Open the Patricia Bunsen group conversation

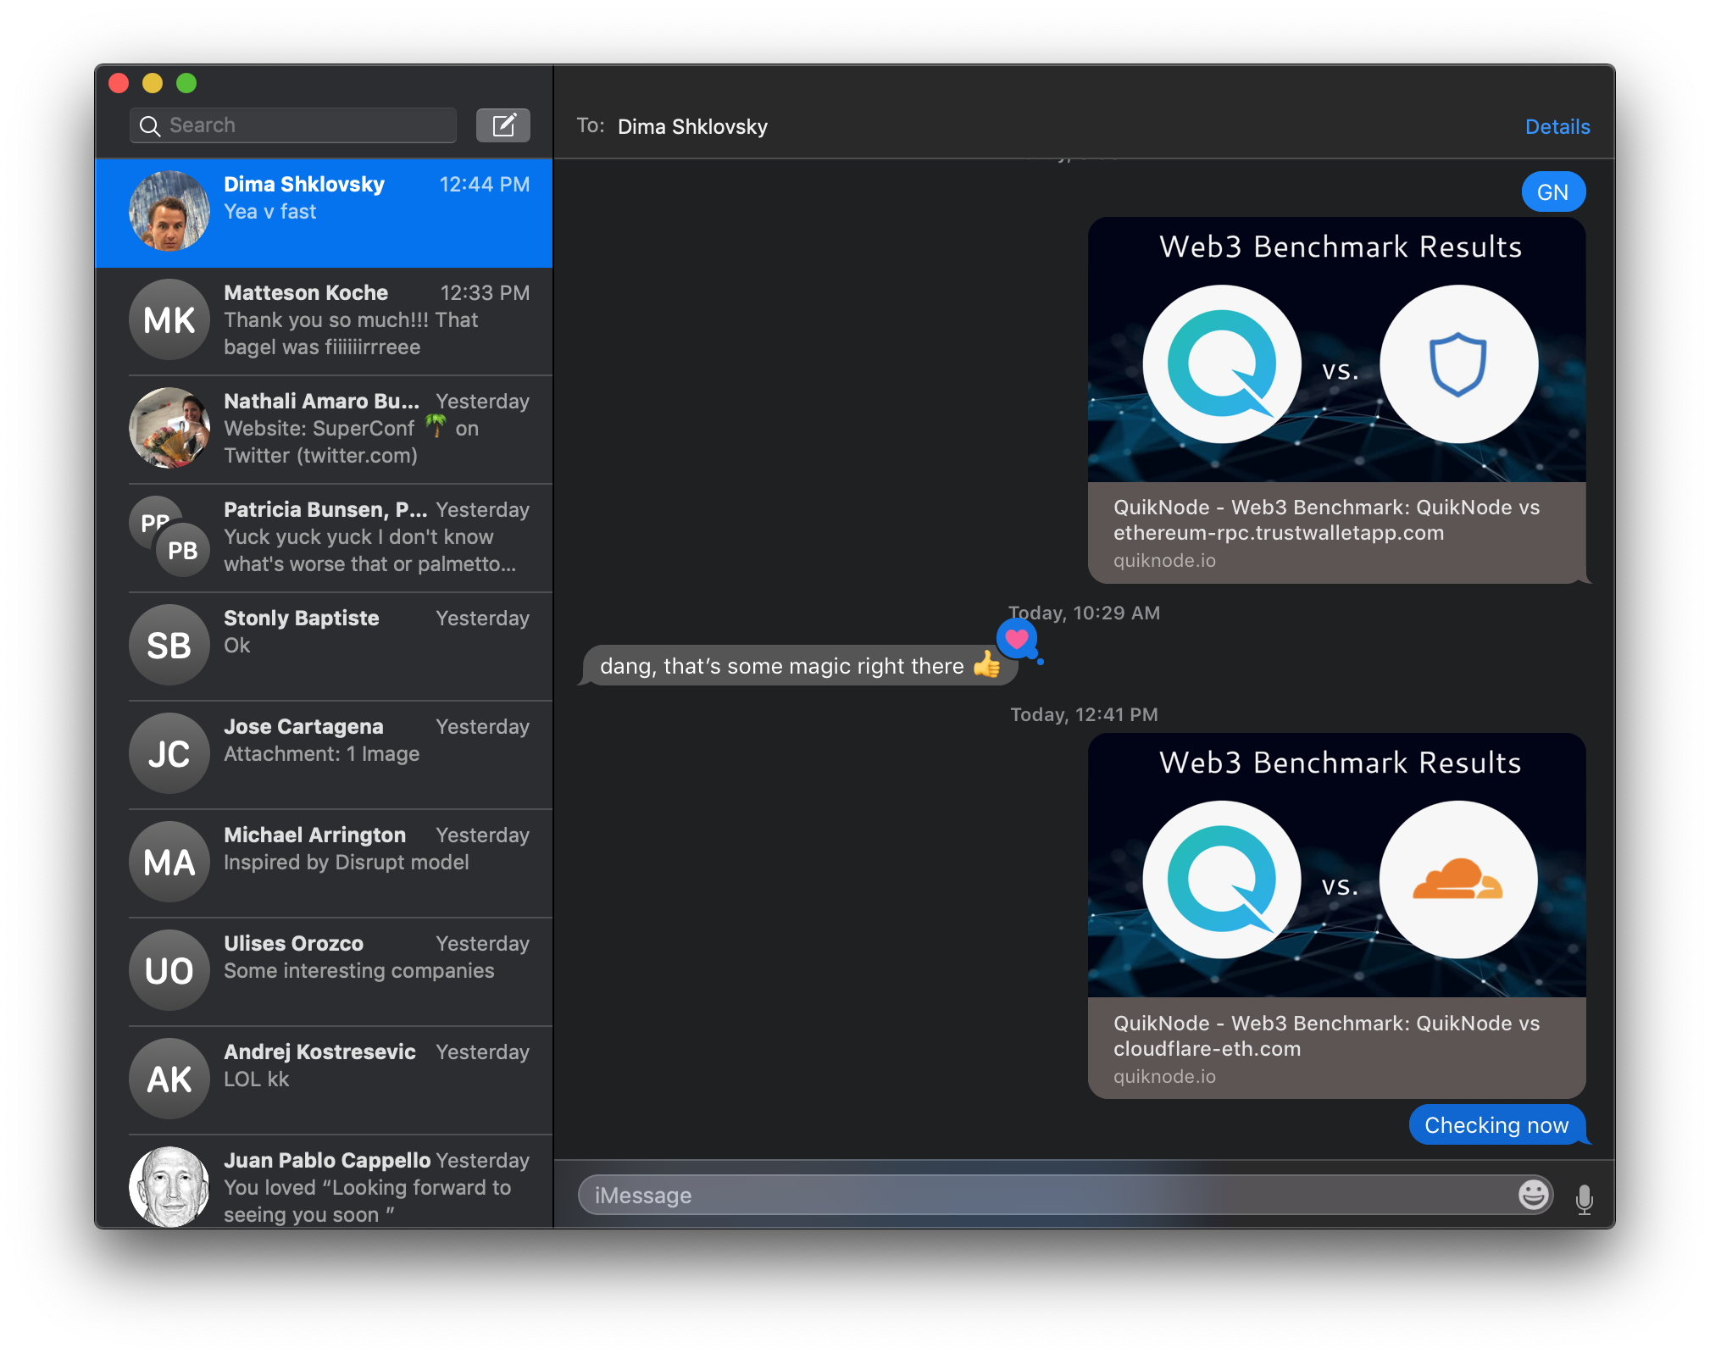point(324,538)
